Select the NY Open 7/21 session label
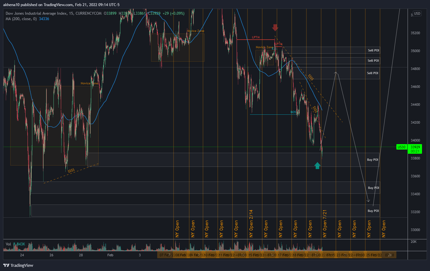This screenshot has height=271, width=430. 325,223
